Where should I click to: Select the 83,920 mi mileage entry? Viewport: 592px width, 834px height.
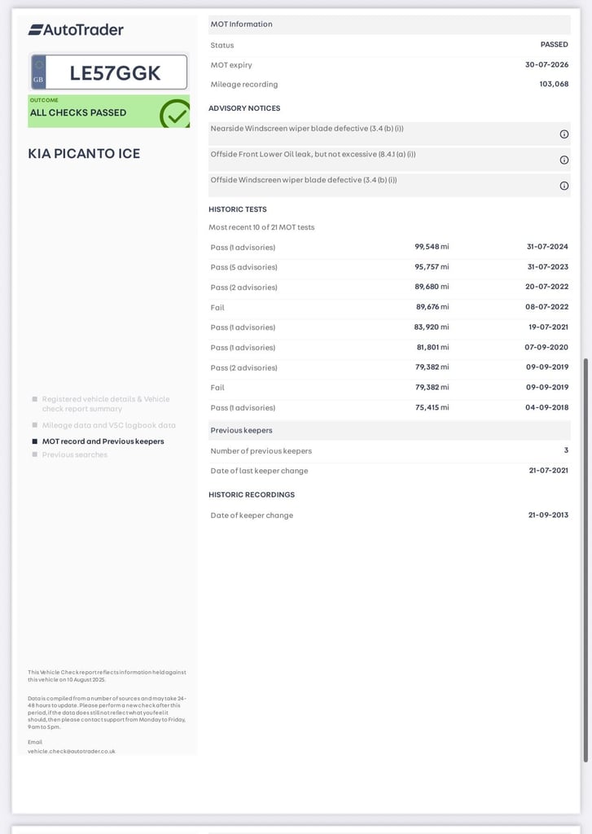[x=432, y=327]
